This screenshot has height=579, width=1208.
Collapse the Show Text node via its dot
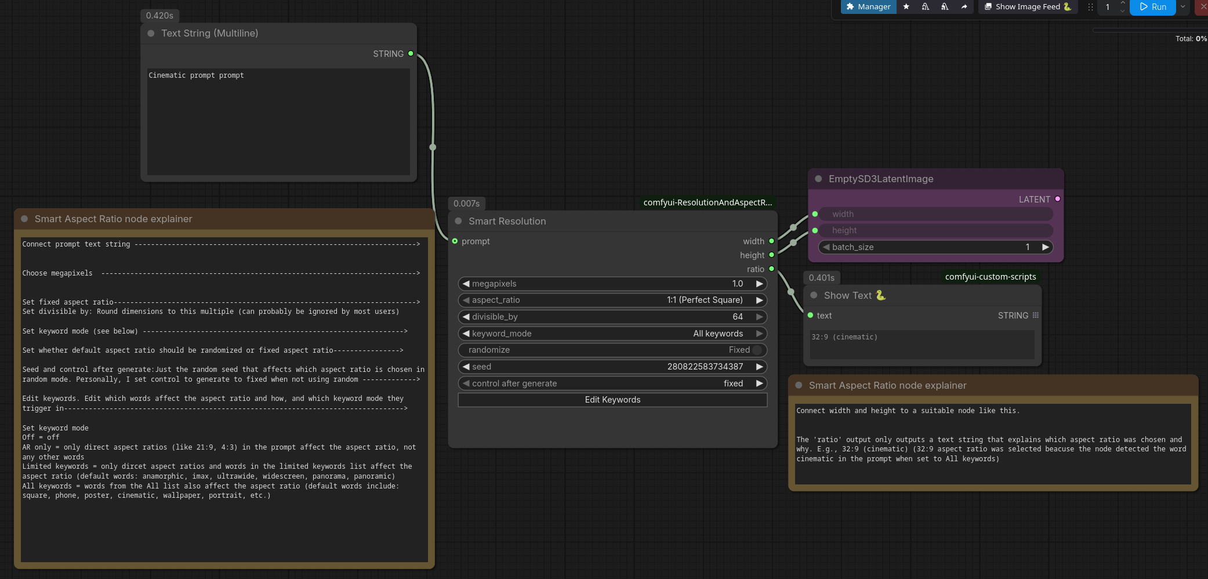[814, 295]
